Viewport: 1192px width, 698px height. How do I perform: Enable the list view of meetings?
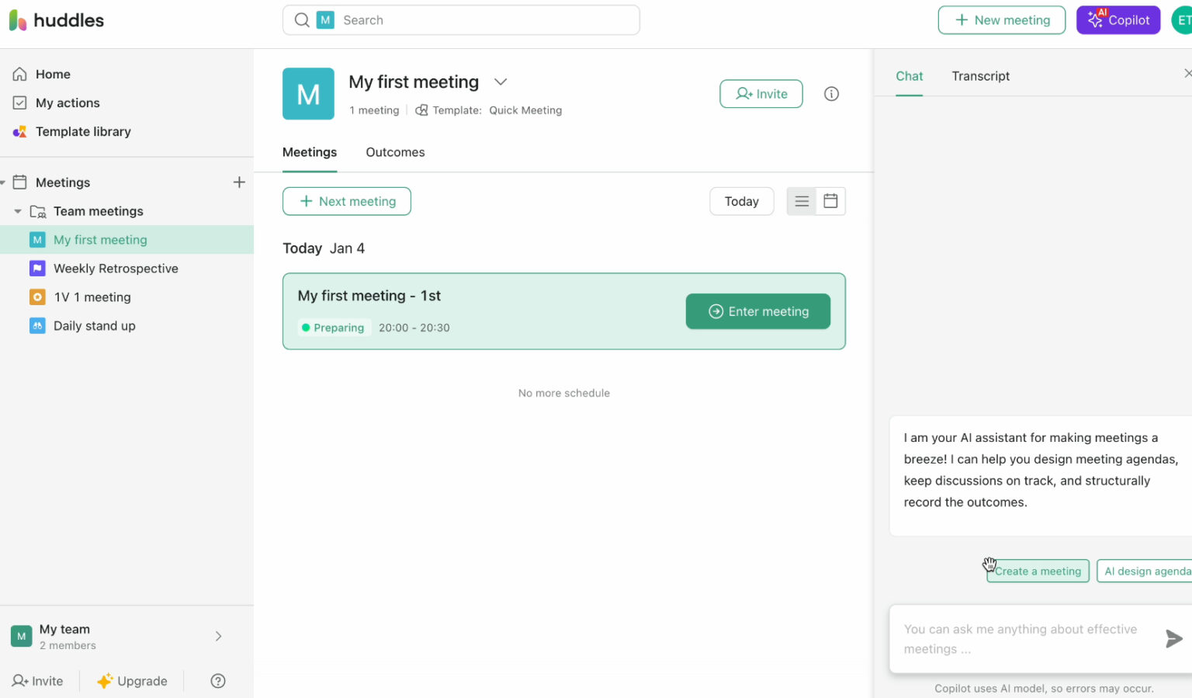[x=801, y=200]
